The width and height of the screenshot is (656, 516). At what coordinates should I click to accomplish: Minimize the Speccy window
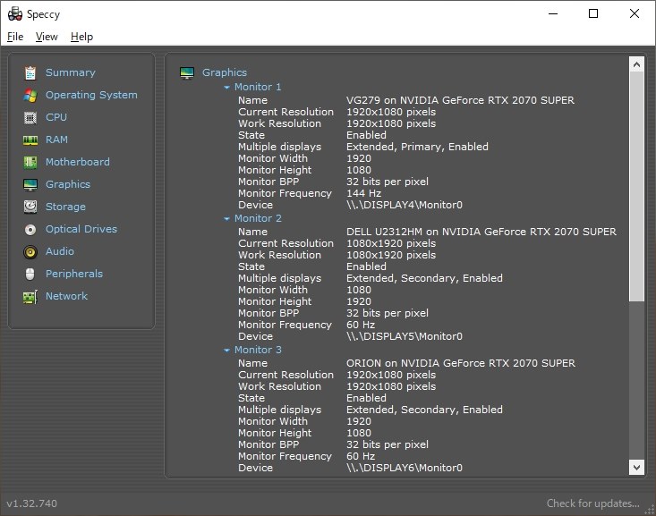553,13
